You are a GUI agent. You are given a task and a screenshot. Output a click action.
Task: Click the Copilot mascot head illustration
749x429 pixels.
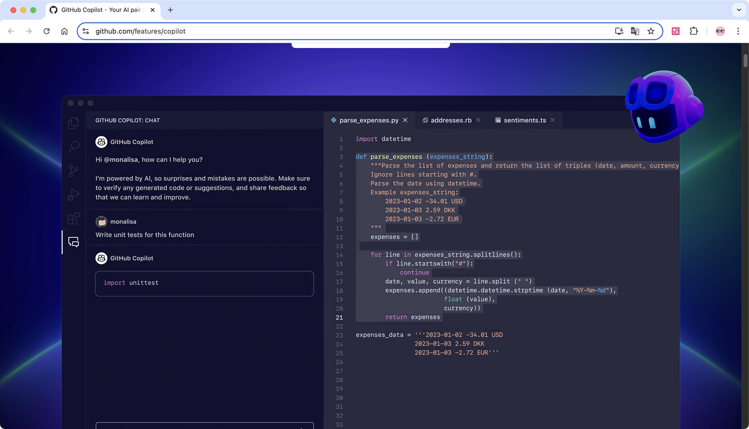tap(663, 105)
